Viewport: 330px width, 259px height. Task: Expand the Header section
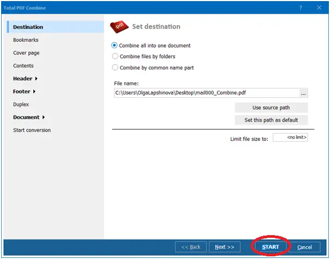[x=25, y=79]
